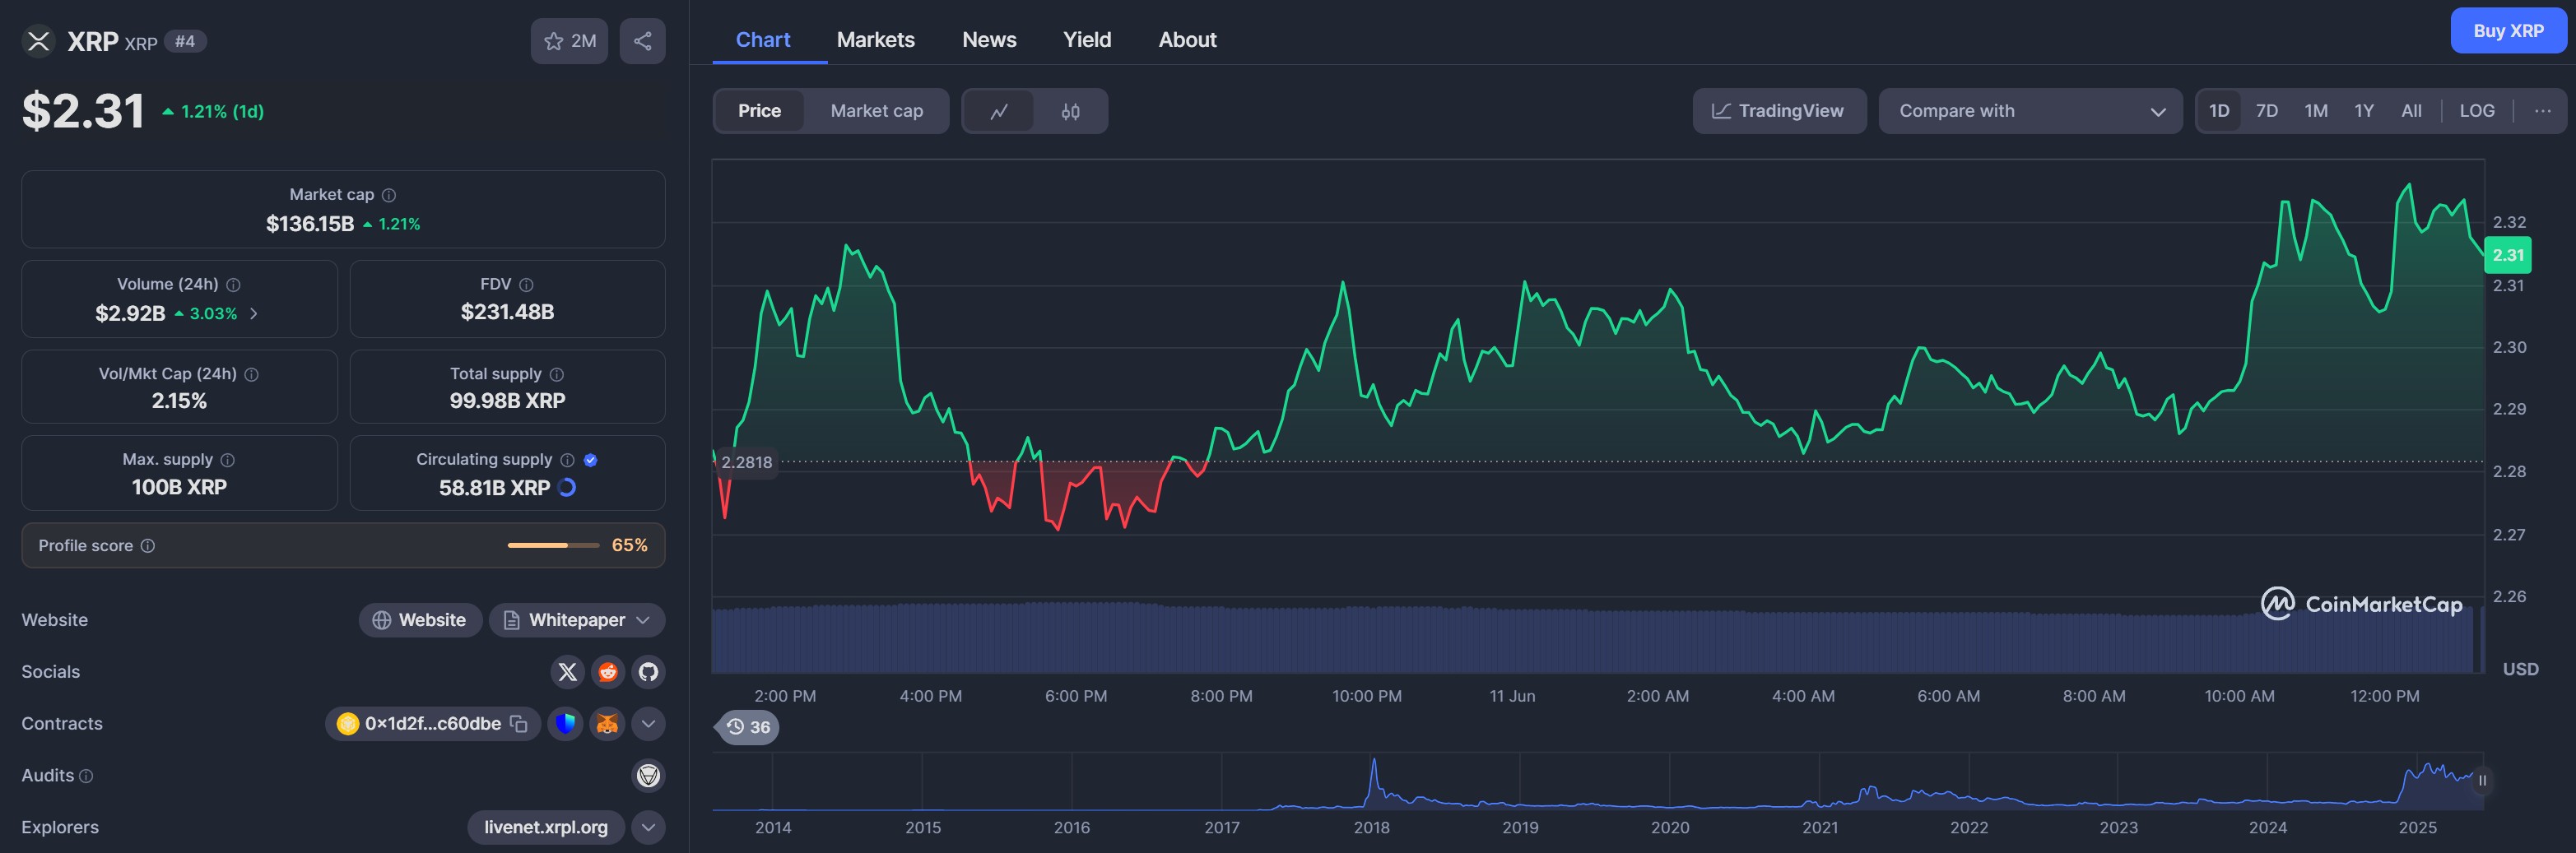This screenshot has width=2576, height=853.
Task: Visit the XRP Website link
Action: pos(420,620)
